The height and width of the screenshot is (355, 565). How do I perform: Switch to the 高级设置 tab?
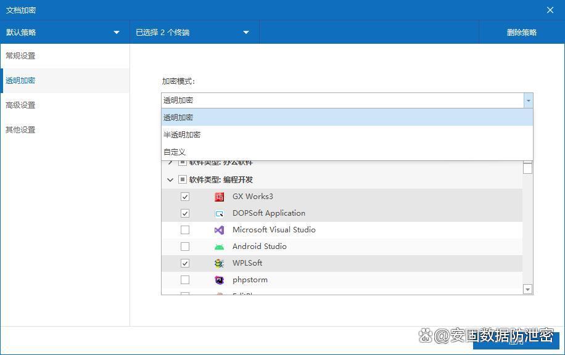[x=20, y=105]
